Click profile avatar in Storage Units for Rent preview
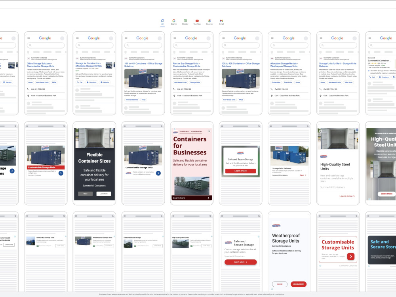Screen dimensions: 396x297 coord(354,38)
